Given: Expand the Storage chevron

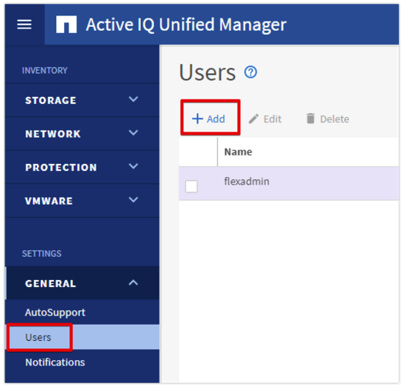Looking at the screenshot, I should 133,99.
